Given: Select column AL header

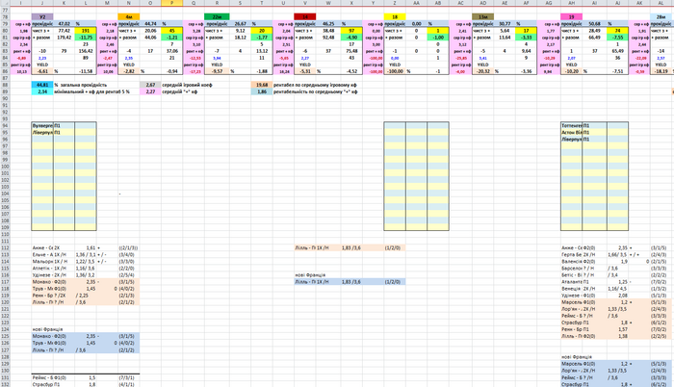Looking at the screenshot, I should pyautogui.click(x=661, y=3).
